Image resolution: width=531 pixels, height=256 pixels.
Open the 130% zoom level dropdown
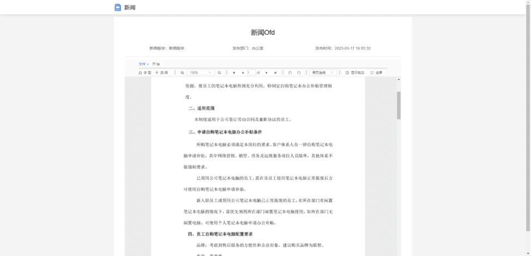tap(201, 73)
